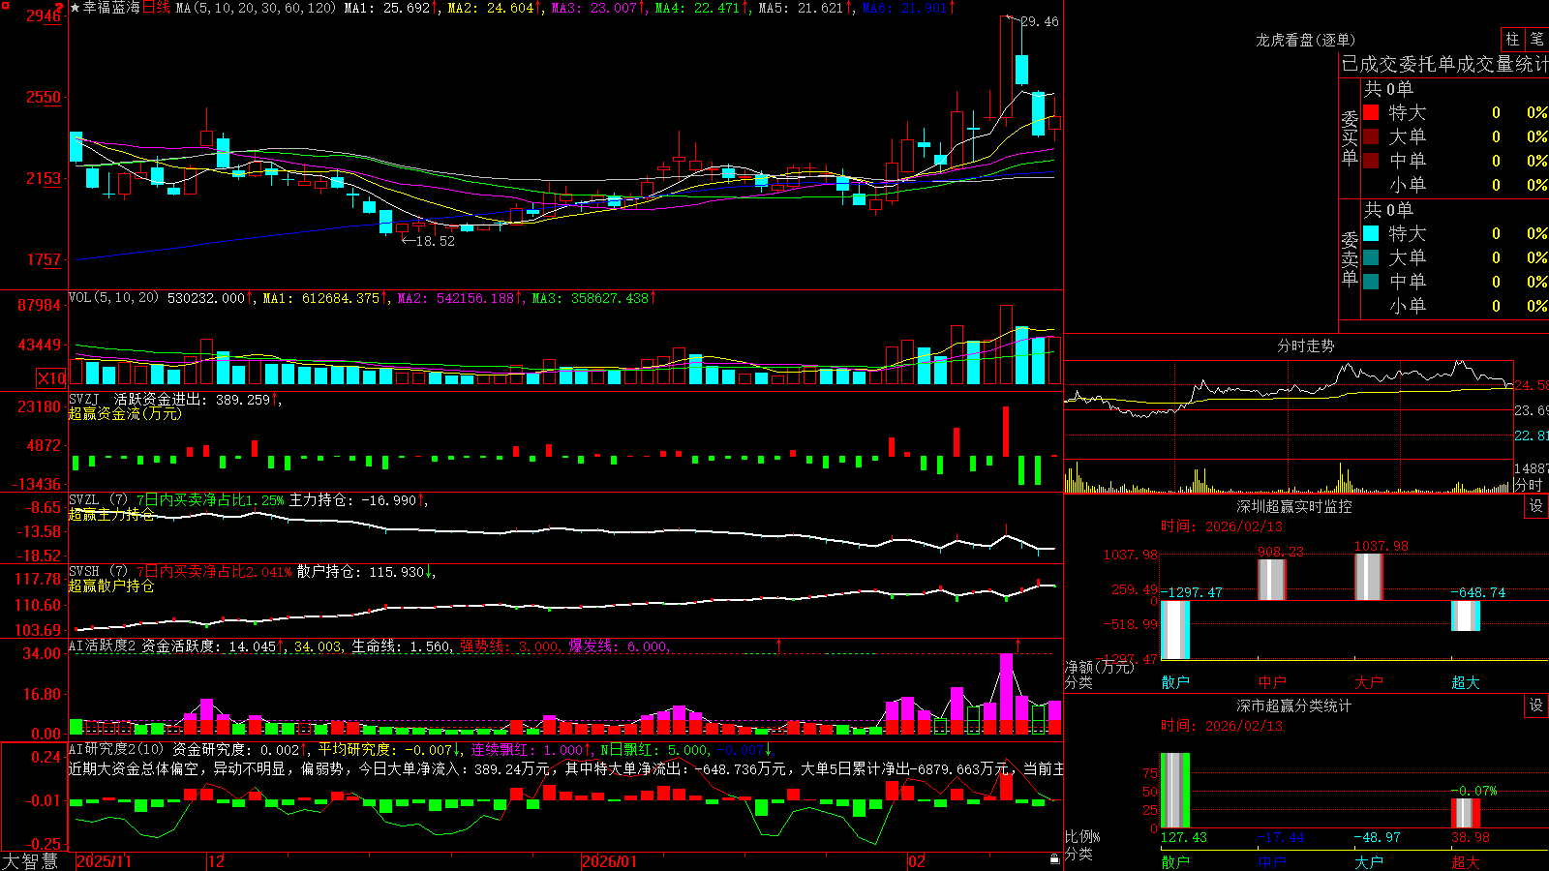This screenshot has width=1549, height=871.
Task: Click the 超赢主力持仓 label
Action: tap(111, 514)
